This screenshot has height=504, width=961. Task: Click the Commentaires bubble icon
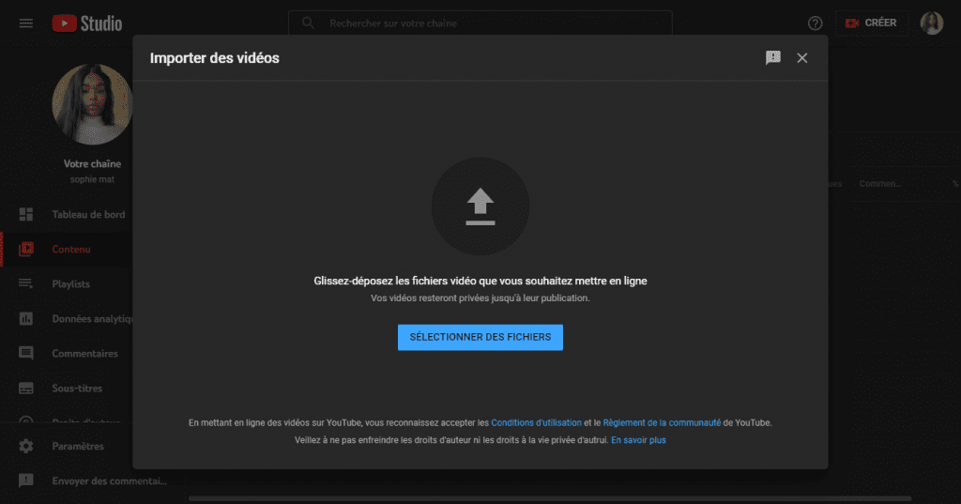[x=25, y=353]
